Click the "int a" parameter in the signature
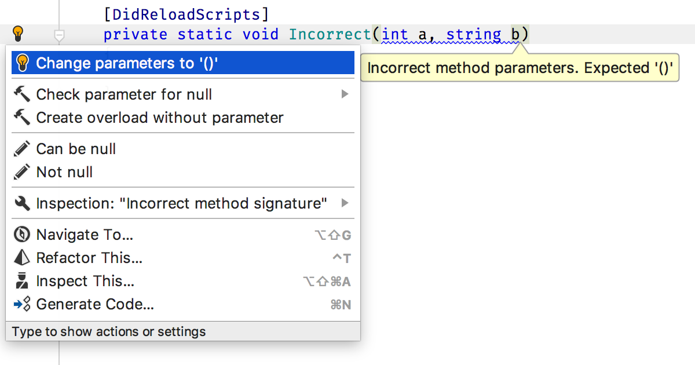The width and height of the screenshot is (695, 365). point(405,35)
